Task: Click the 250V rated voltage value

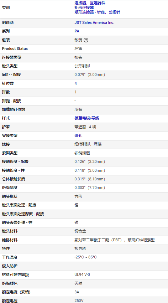Action: (79, 301)
